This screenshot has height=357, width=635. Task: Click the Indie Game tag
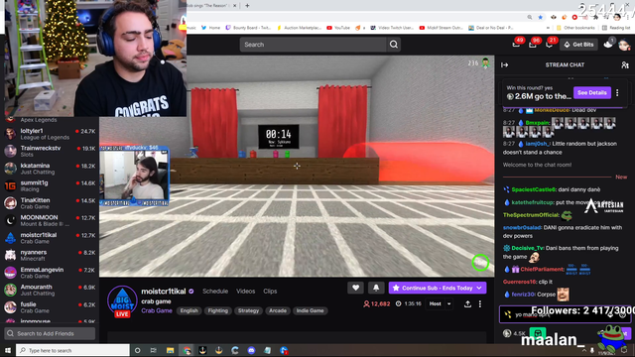310,310
